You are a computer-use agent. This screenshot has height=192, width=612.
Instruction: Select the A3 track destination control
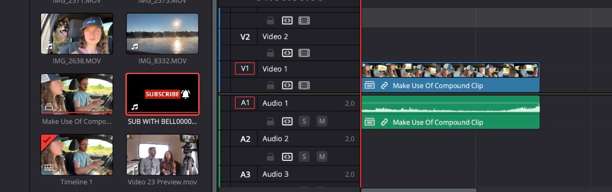click(245, 175)
